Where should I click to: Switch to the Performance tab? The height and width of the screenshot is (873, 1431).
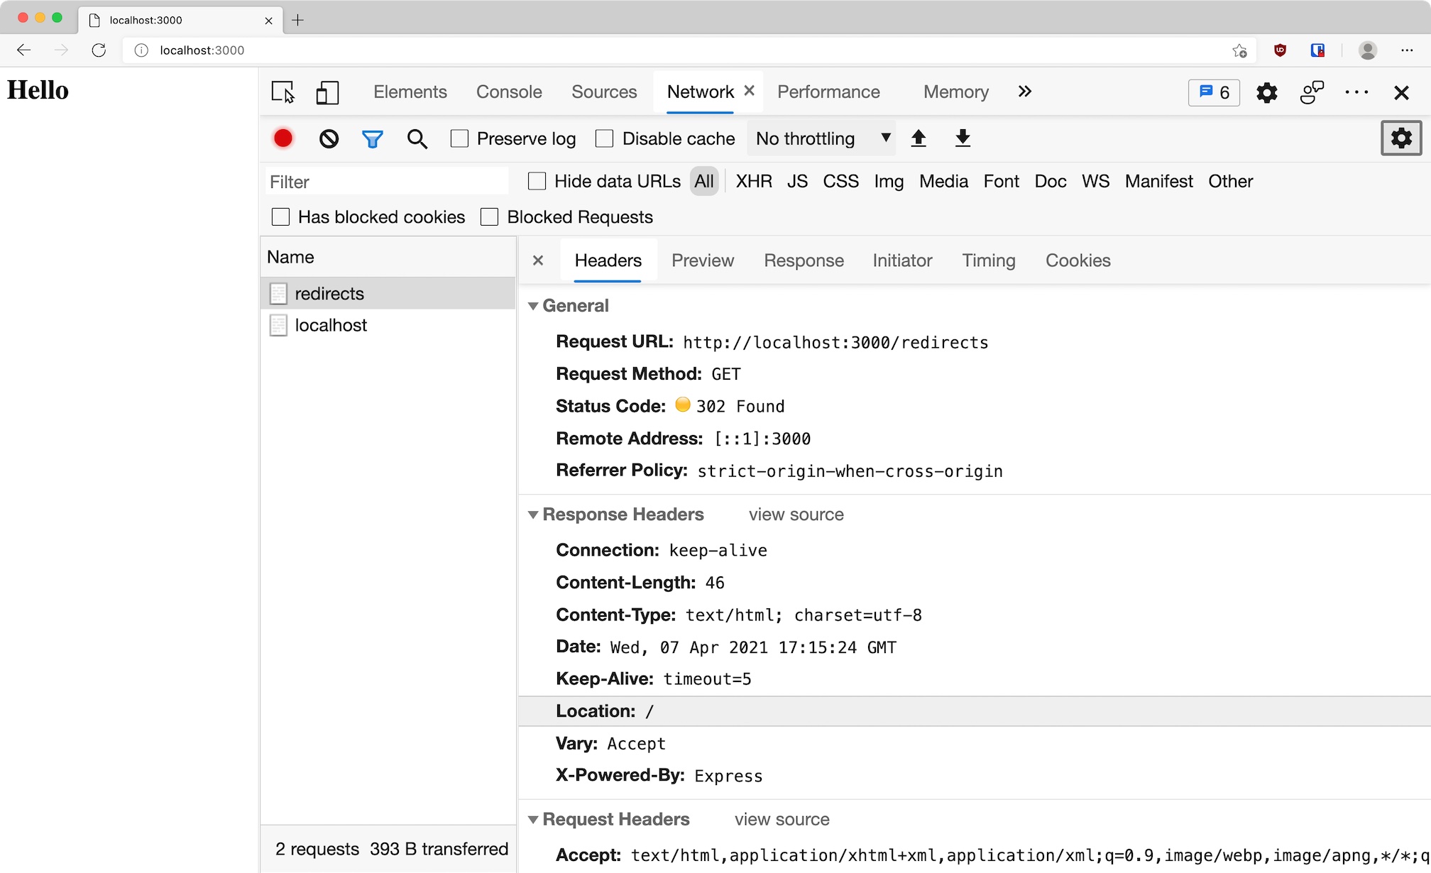[x=828, y=92]
